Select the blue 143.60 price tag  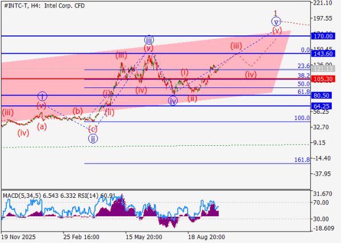(323, 54)
